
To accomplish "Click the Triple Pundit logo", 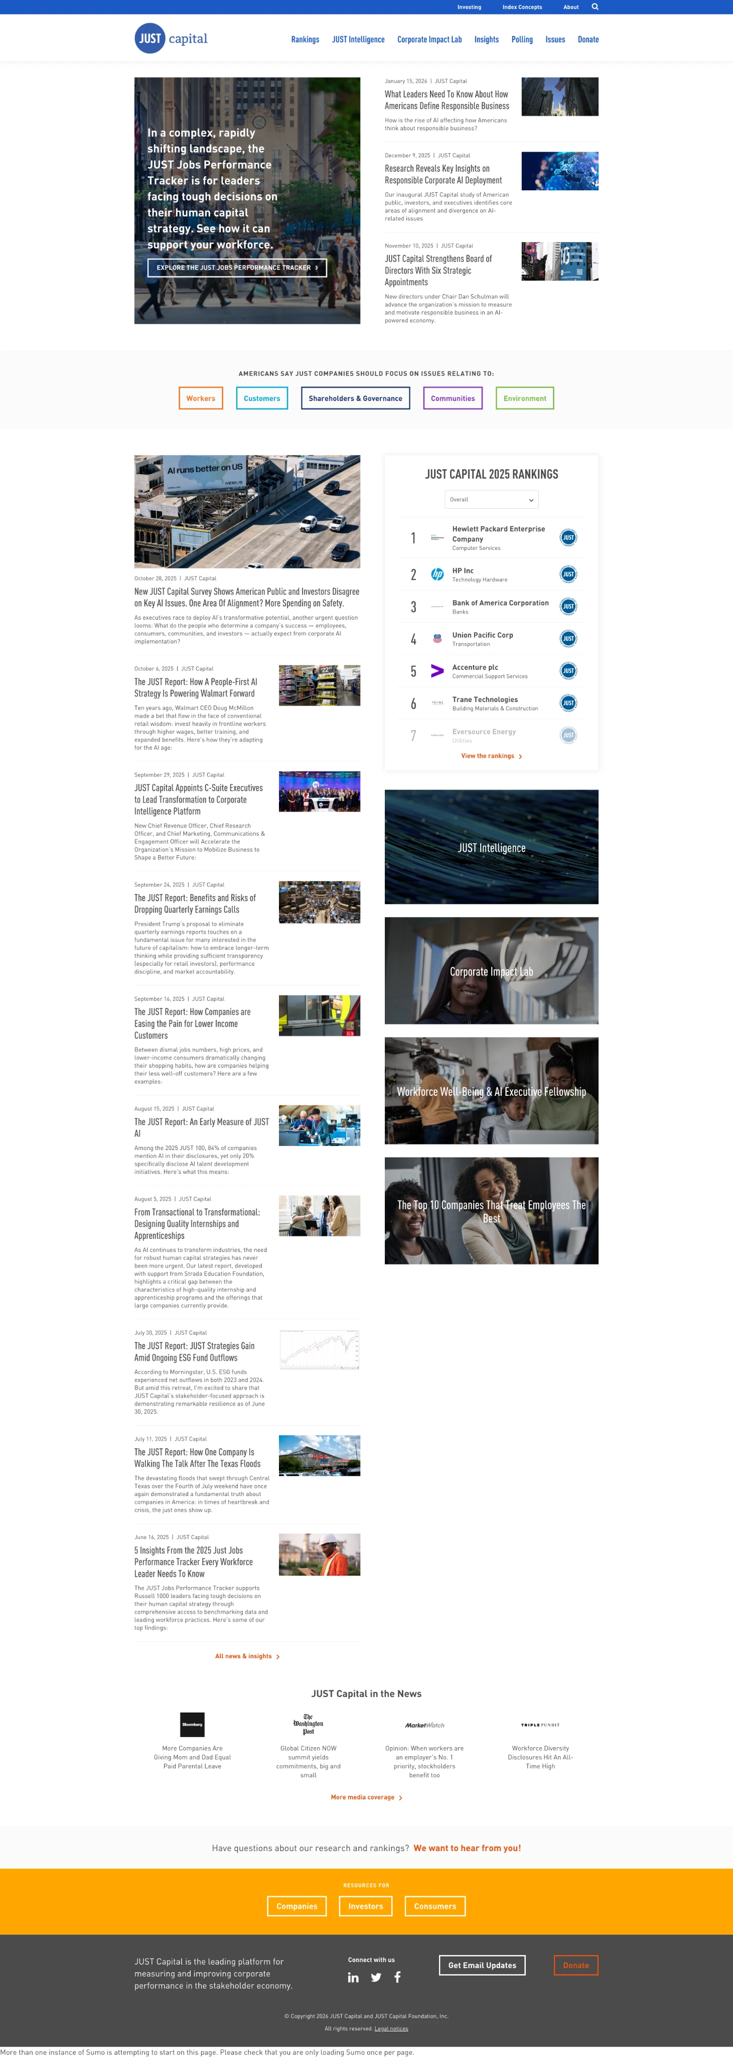I will (540, 1725).
